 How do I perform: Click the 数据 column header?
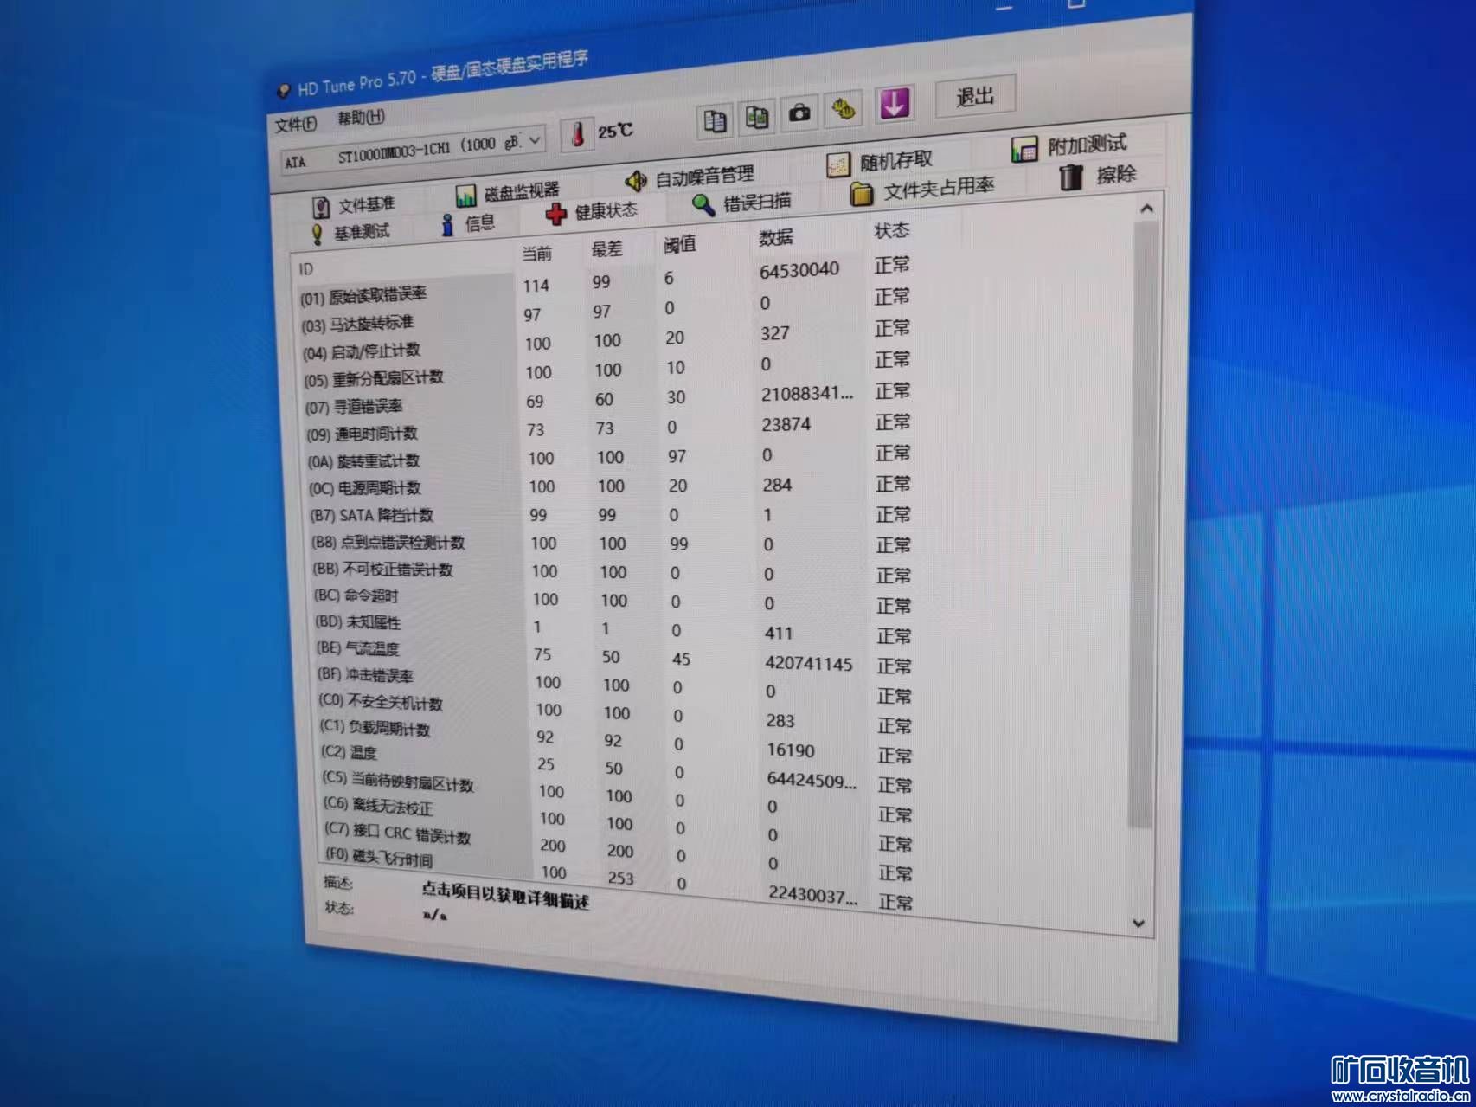[776, 238]
